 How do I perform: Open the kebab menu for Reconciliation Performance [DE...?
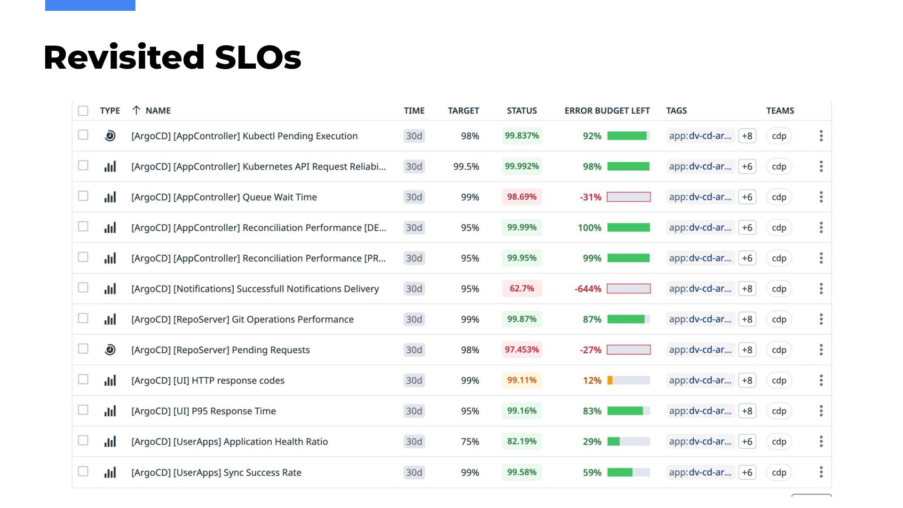coord(821,228)
